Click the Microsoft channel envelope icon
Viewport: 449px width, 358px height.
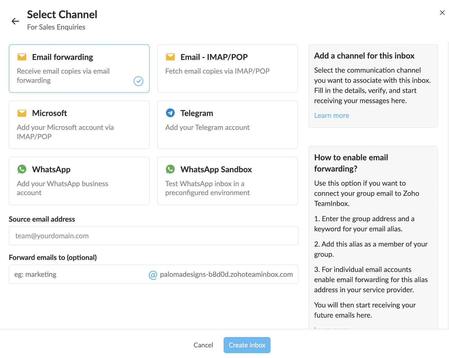click(22, 113)
